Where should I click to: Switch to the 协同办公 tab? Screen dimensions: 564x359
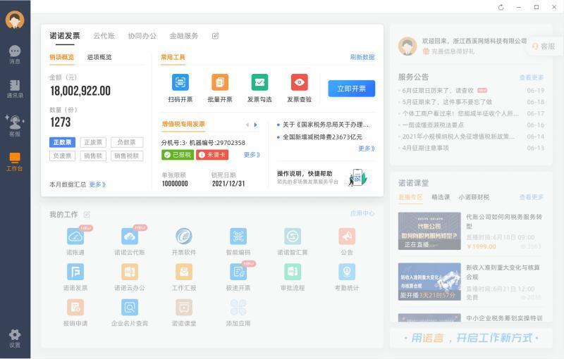click(142, 36)
